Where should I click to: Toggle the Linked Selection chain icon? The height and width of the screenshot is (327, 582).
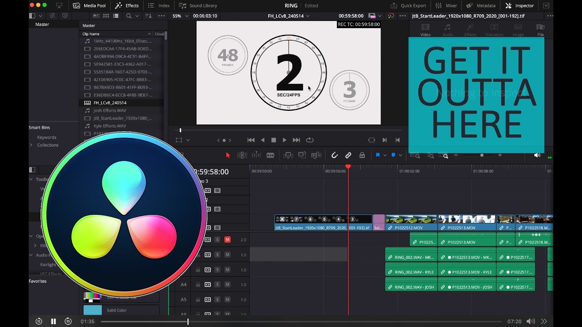(348, 155)
